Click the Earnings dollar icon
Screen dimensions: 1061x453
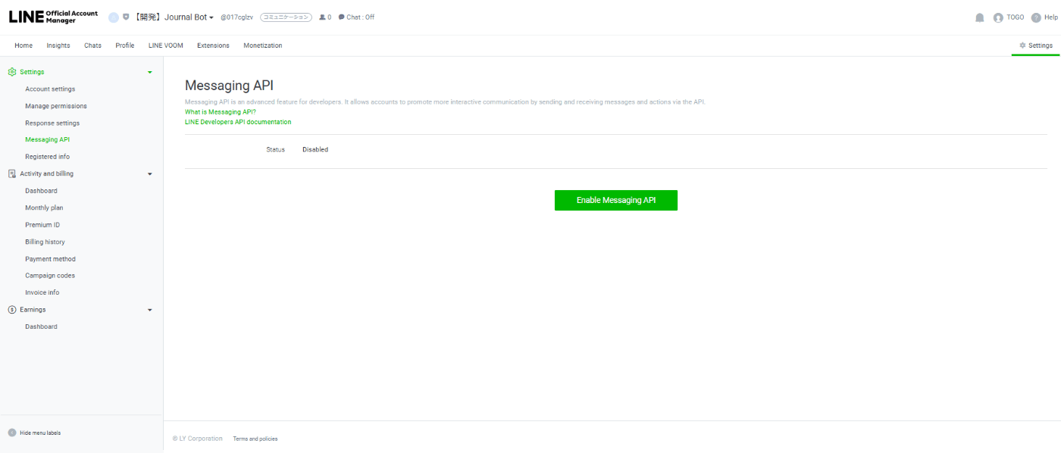pyautogui.click(x=12, y=310)
